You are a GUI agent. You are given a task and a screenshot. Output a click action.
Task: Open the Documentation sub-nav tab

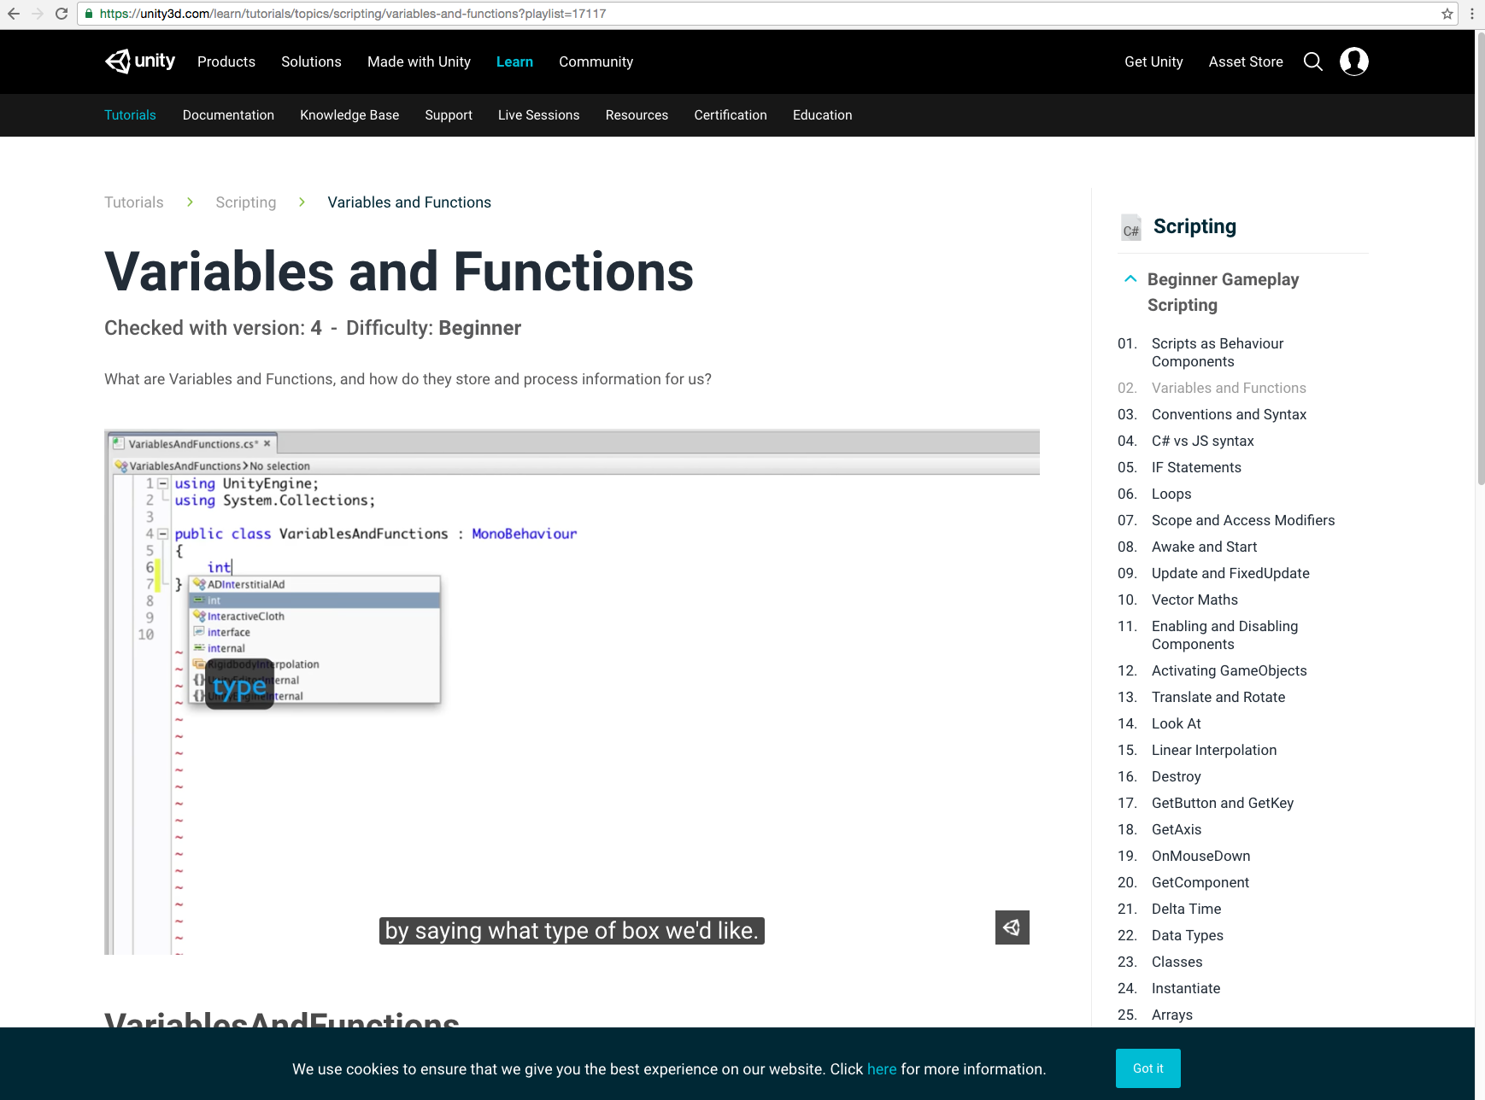(x=228, y=115)
